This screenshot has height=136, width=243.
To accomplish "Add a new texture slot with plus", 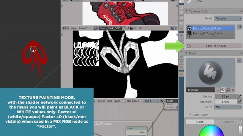I will coord(240,27).
